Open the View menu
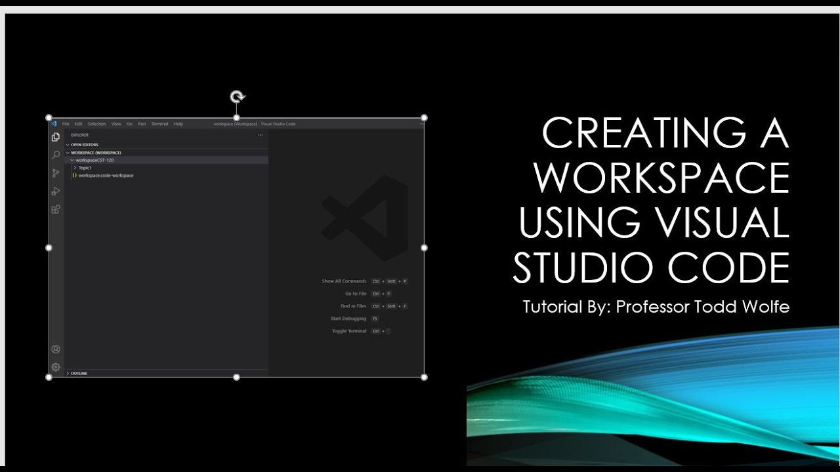840x472 pixels. point(116,123)
